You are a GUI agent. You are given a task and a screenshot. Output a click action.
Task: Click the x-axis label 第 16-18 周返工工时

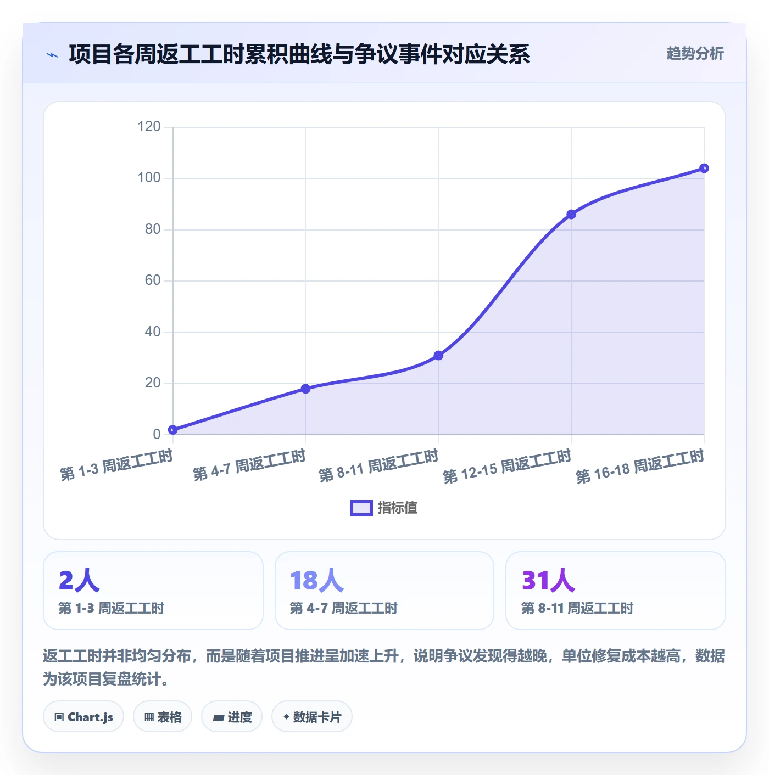pyautogui.click(x=640, y=466)
